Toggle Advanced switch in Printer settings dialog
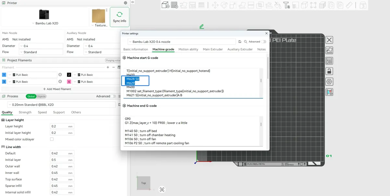The width and height of the screenshot is (390, 196). point(264,42)
